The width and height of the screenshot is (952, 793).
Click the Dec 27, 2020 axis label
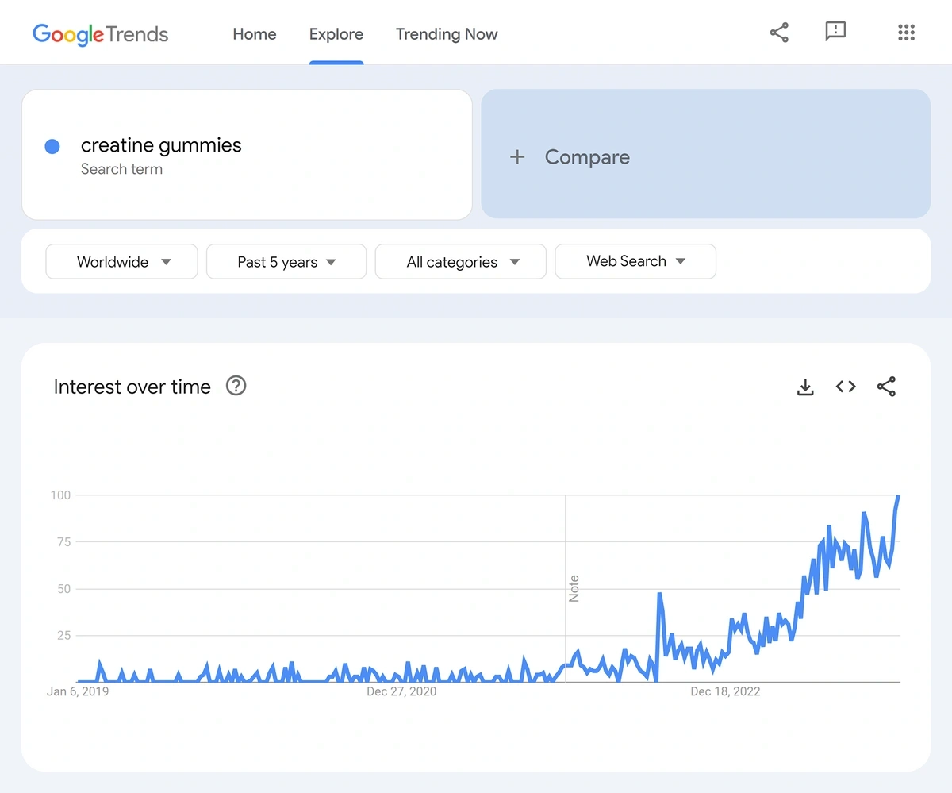coord(401,691)
